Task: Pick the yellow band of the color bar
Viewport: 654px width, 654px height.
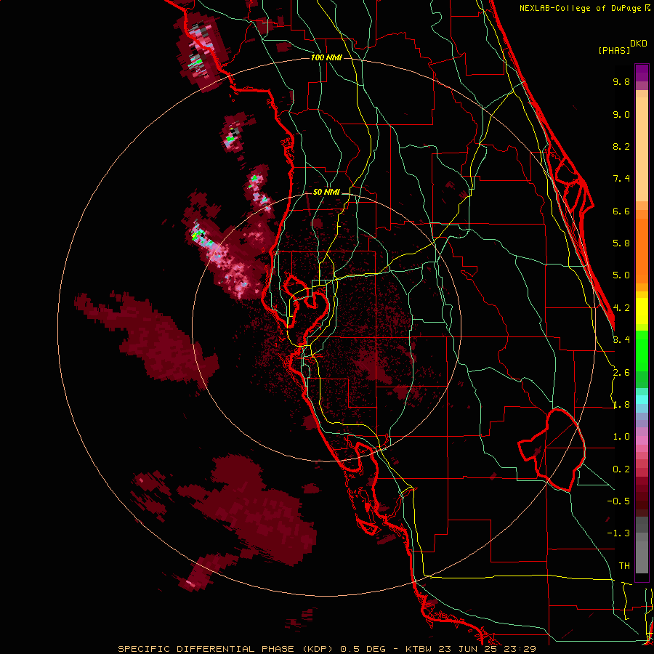Action: tap(642, 311)
